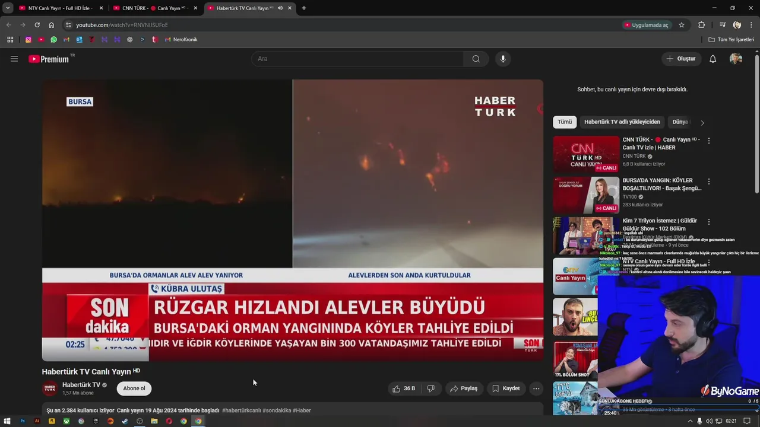Click the Habertürk live video player
Image resolution: width=760 pixels, height=427 pixels.
[x=292, y=220]
